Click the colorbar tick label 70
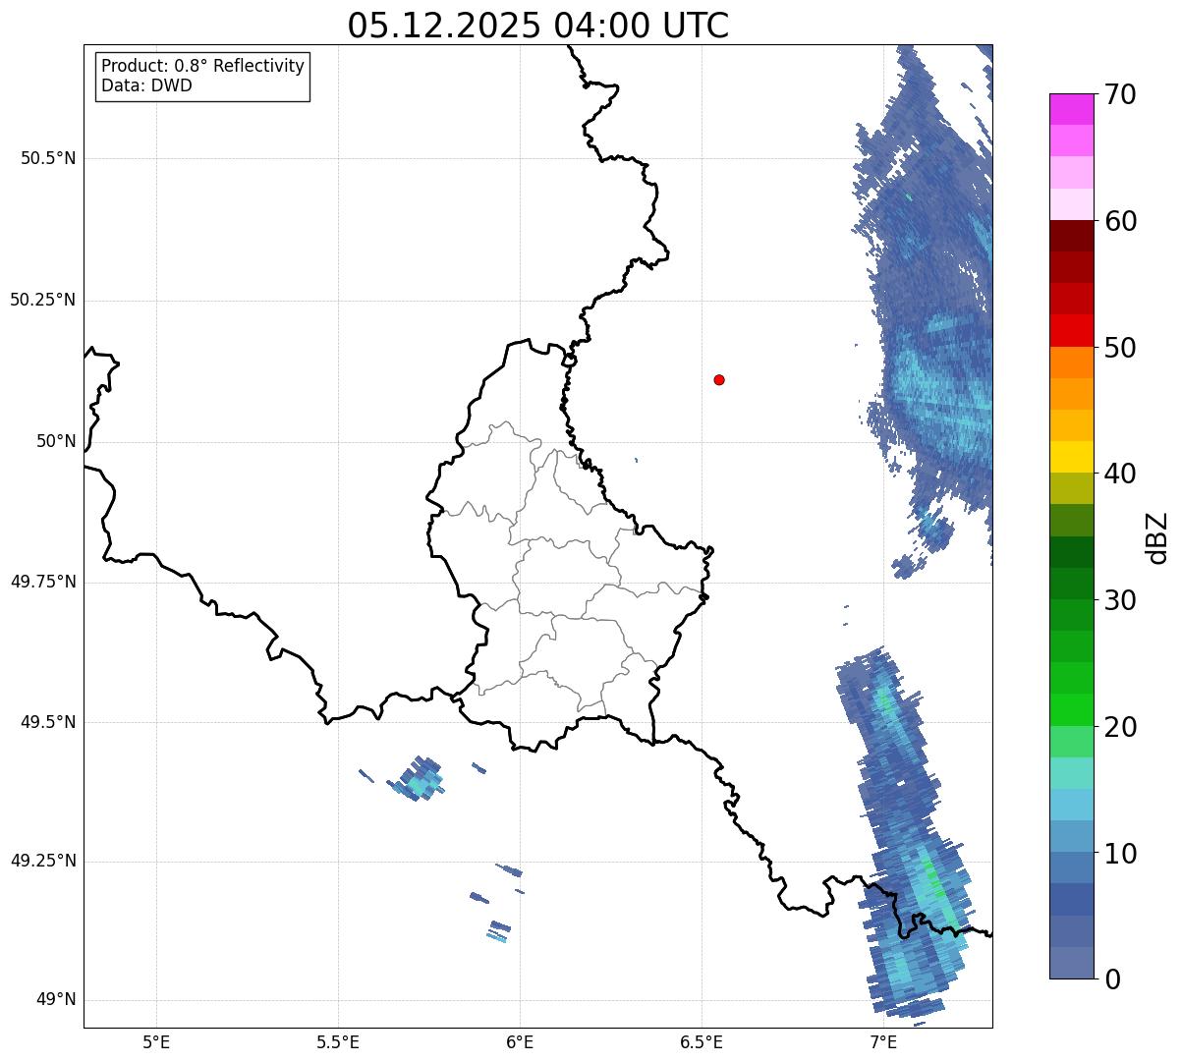Image resolution: width=1181 pixels, height=1062 pixels. 1120,94
